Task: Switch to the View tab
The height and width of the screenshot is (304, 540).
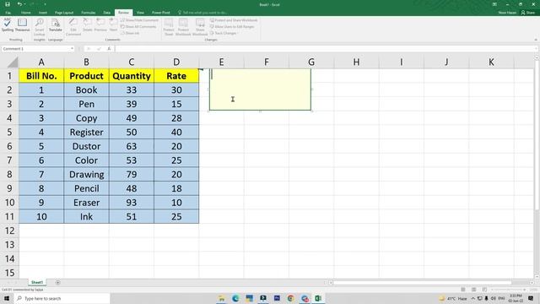Action: [x=140, y=13]
